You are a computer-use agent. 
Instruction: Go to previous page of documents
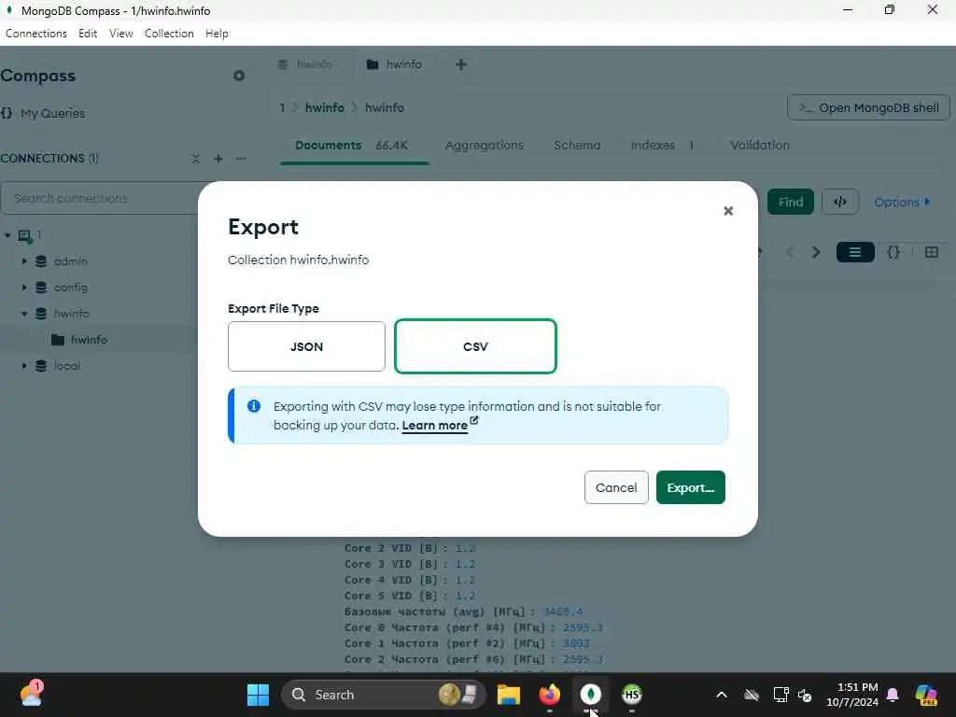coord(790,252)
